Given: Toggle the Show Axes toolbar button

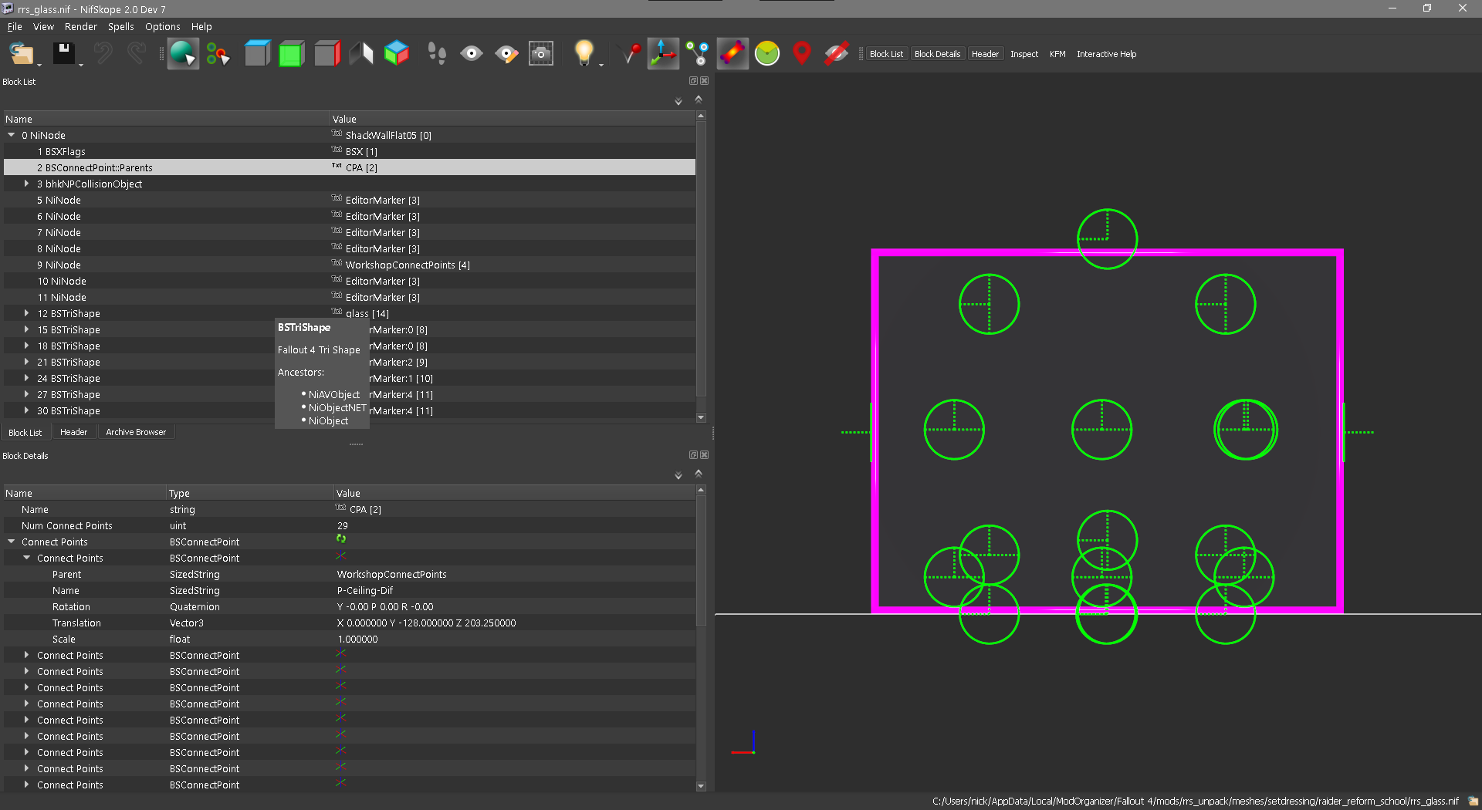Looking at the screenshot, I should [x=663, y=53].
